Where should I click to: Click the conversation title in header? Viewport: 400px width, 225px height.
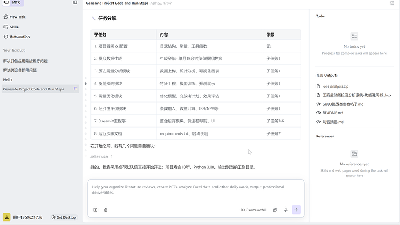[x=117, y=3]
